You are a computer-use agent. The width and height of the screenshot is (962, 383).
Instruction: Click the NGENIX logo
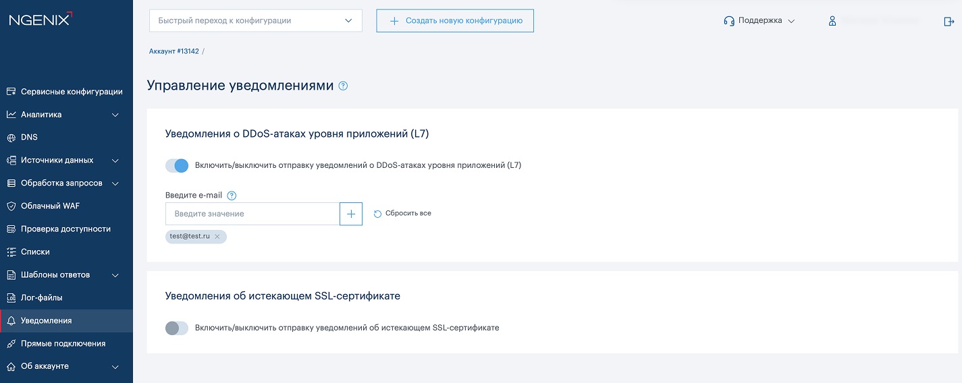pyautogui.click(x=40, y=20)
